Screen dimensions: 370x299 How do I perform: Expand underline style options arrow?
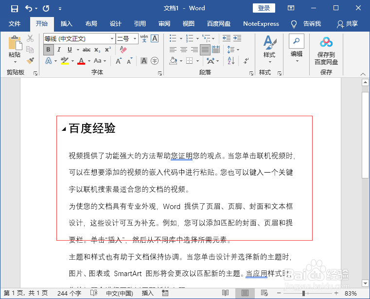pyautogui.click(x=78, y=50)
